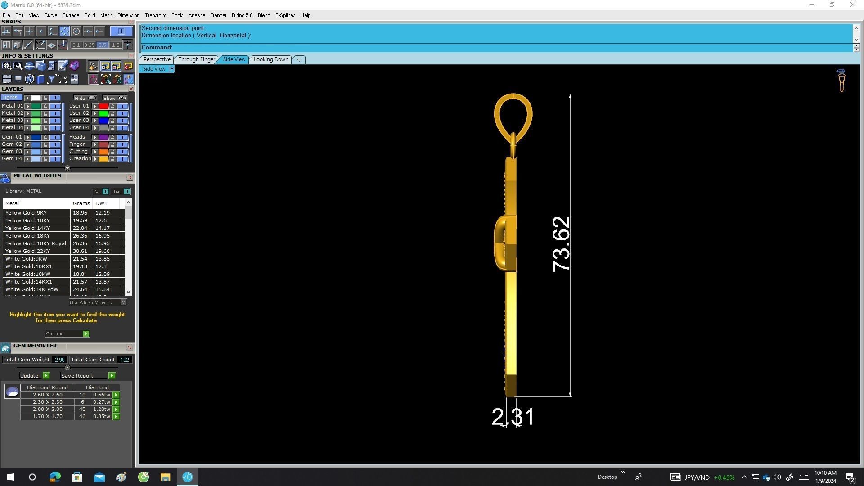This screenshot has width=864, height=486.
Task: Open the Side View viewport dropdown arrow
Action: point(172,69)
